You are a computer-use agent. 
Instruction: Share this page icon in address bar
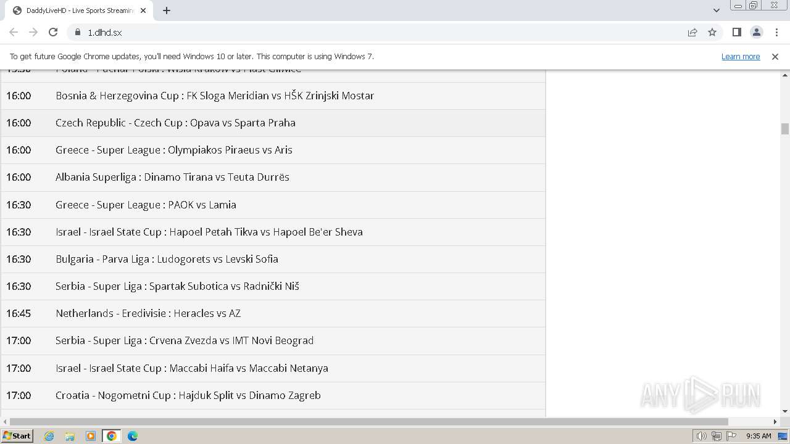(692, 32)
